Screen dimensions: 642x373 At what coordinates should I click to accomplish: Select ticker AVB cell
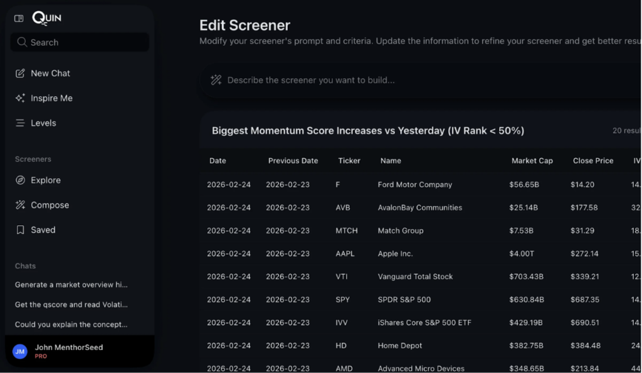tap(343, 208)
